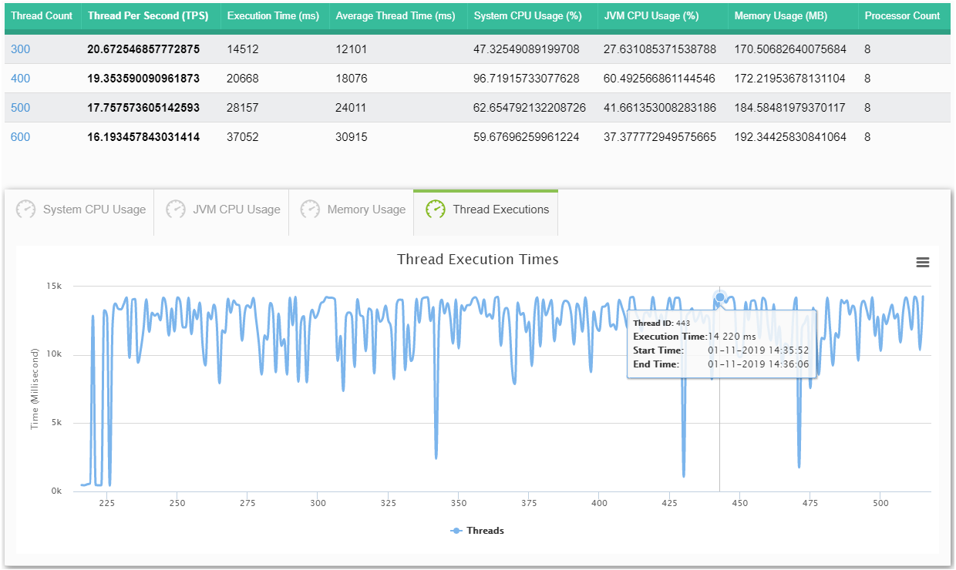The height and width of the screenshot is (570, 956).
Task: Open the Memory Usage tab
Action: [x=352, y=212]
